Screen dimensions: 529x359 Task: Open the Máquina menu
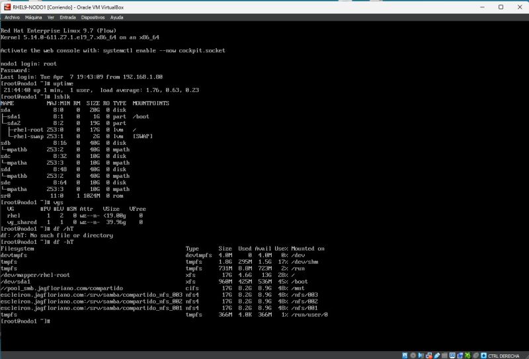coord(34,18)
